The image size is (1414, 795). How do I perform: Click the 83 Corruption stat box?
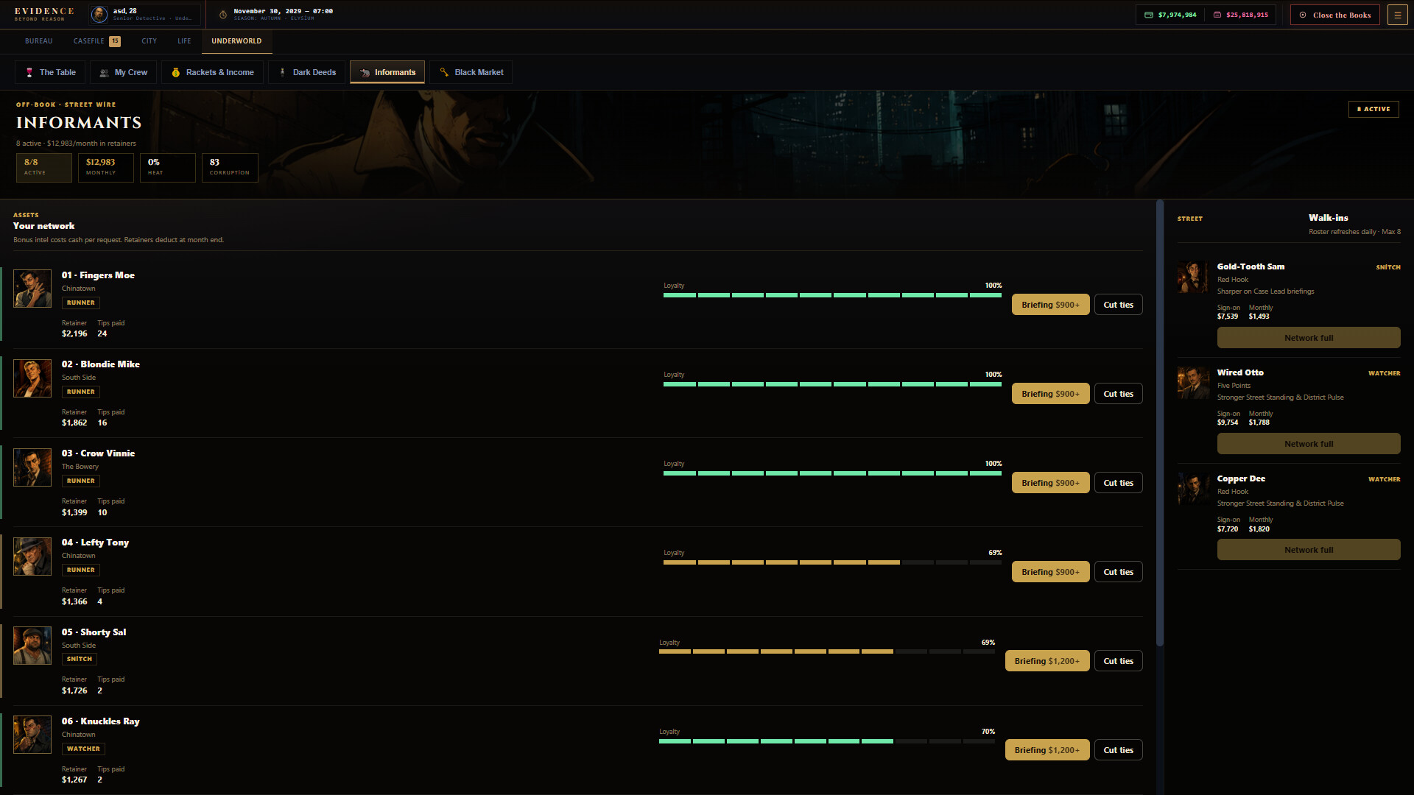(230, 167)
